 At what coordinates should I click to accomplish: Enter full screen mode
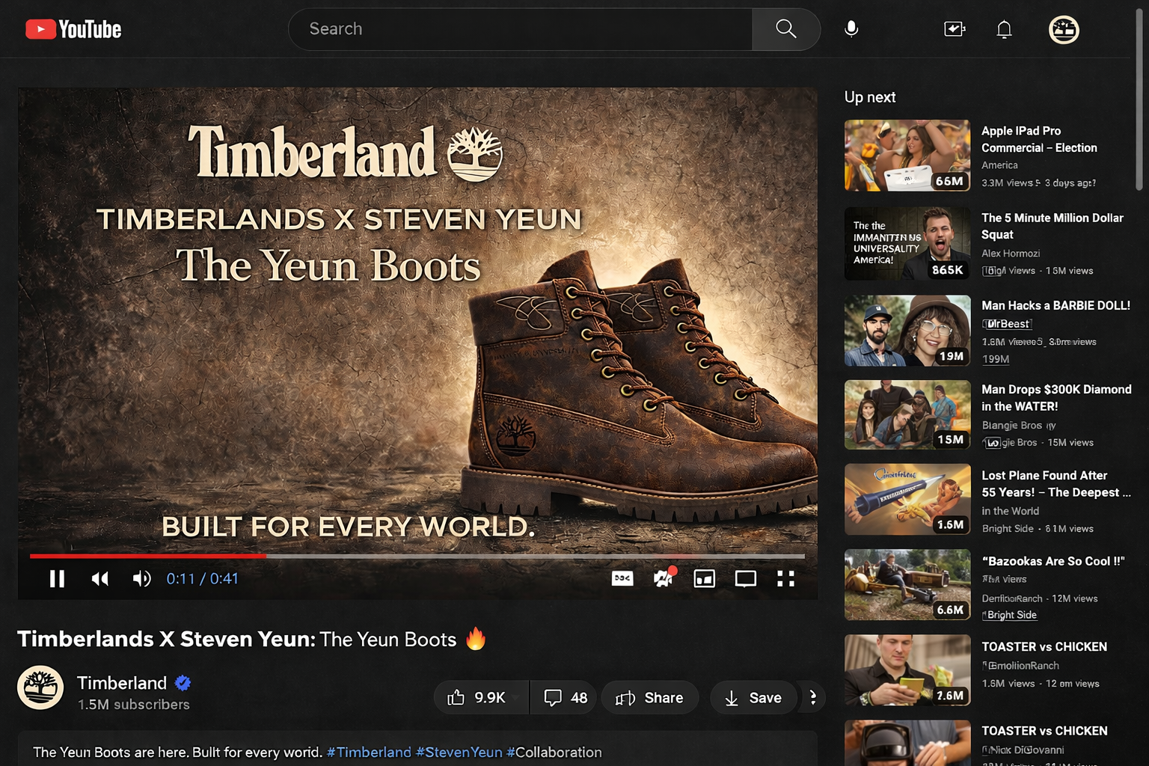(785, 578)
